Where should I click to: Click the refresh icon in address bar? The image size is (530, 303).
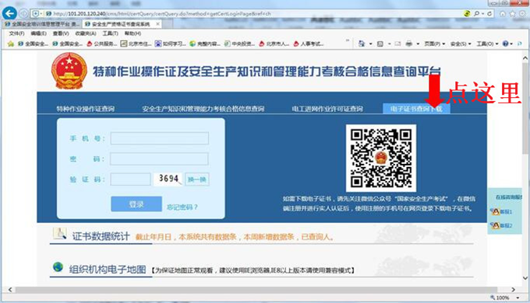[x=489, y=13]
